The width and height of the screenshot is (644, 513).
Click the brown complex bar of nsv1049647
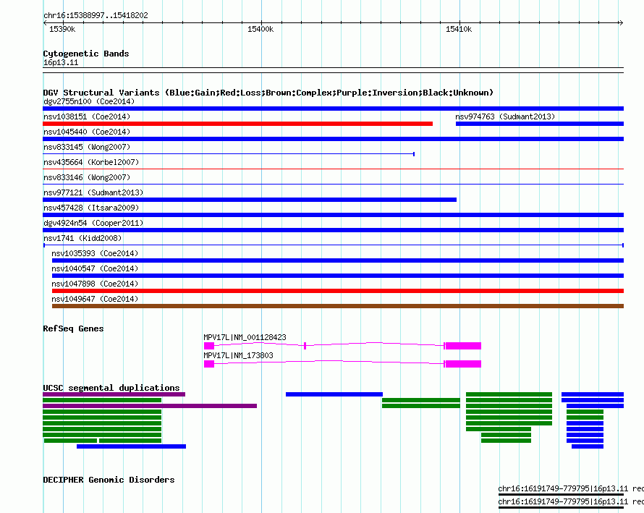tap(338, 306)
